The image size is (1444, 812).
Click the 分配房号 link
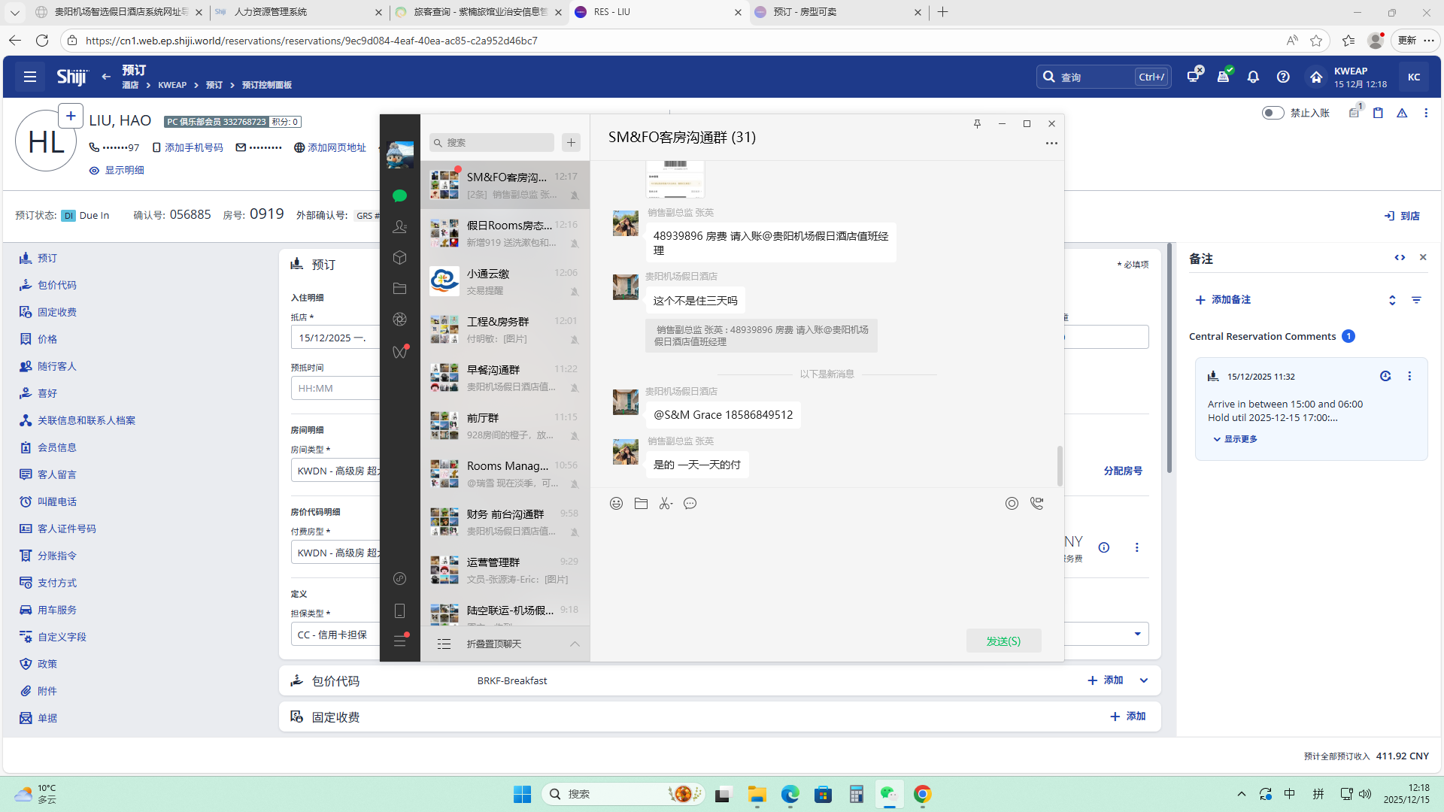click(1122, 471)
